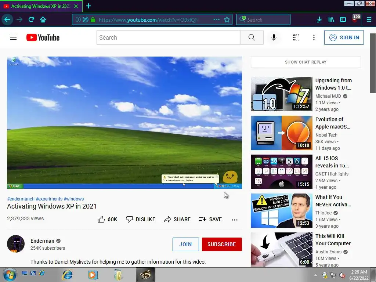
Task: Reload the page with the refresh icon
Action: (x=31, y=20)
